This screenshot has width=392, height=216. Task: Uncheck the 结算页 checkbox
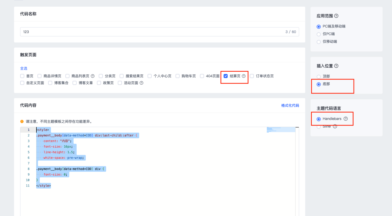(226, 76)
